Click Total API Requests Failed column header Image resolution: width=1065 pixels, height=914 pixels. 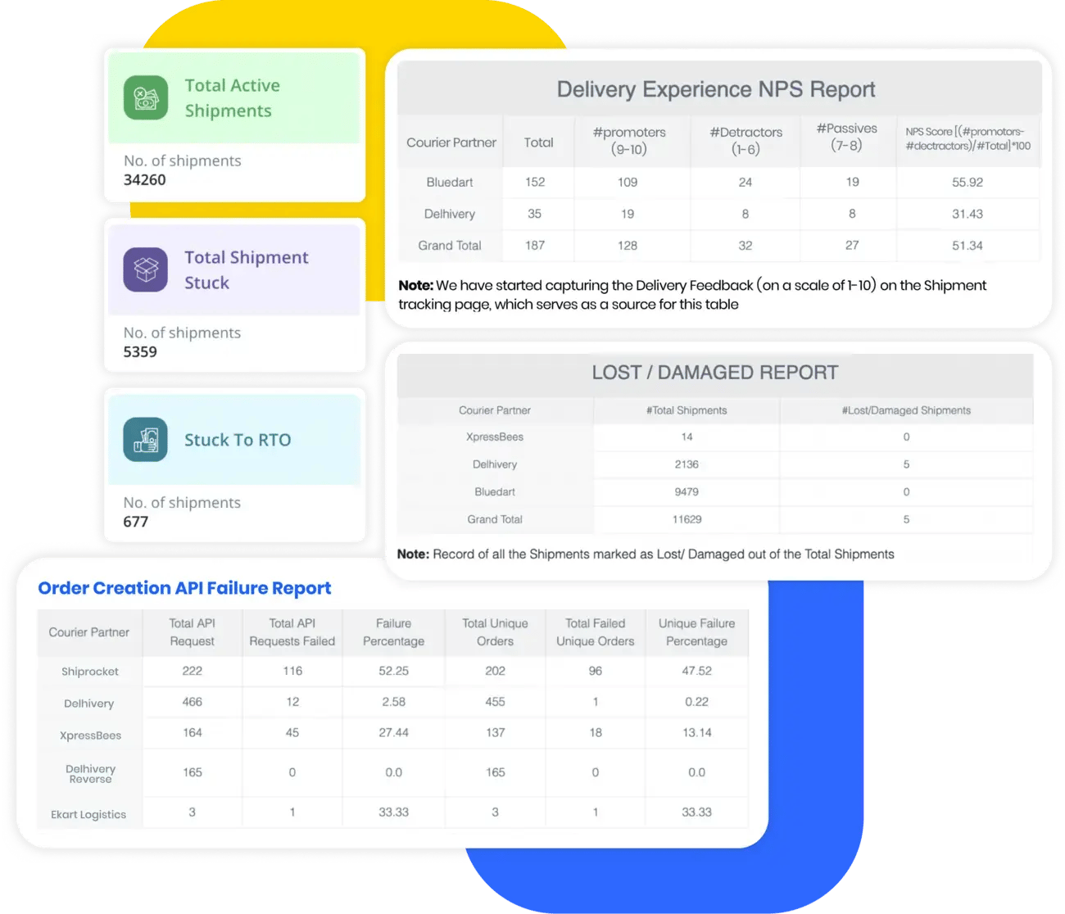pyautogui.click(x=292, y=632)
